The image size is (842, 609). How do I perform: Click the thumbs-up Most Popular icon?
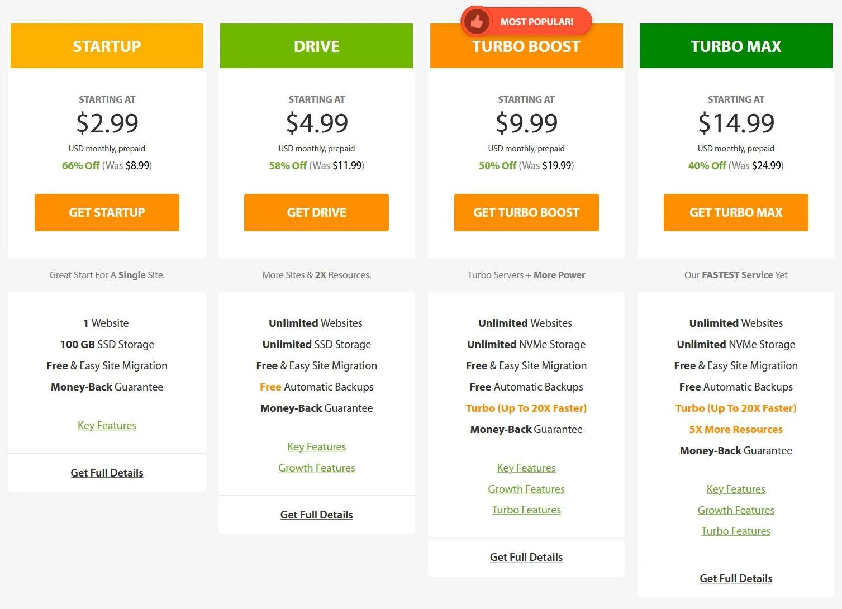click(476, 22)
